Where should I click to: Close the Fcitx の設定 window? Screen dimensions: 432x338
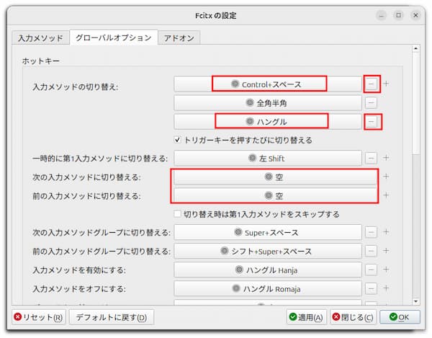click(415, 15)
